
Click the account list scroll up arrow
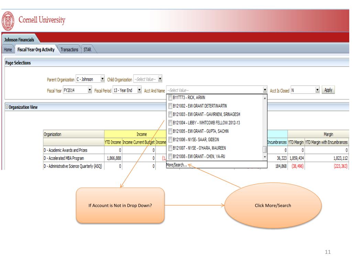[x=265, y=98]
